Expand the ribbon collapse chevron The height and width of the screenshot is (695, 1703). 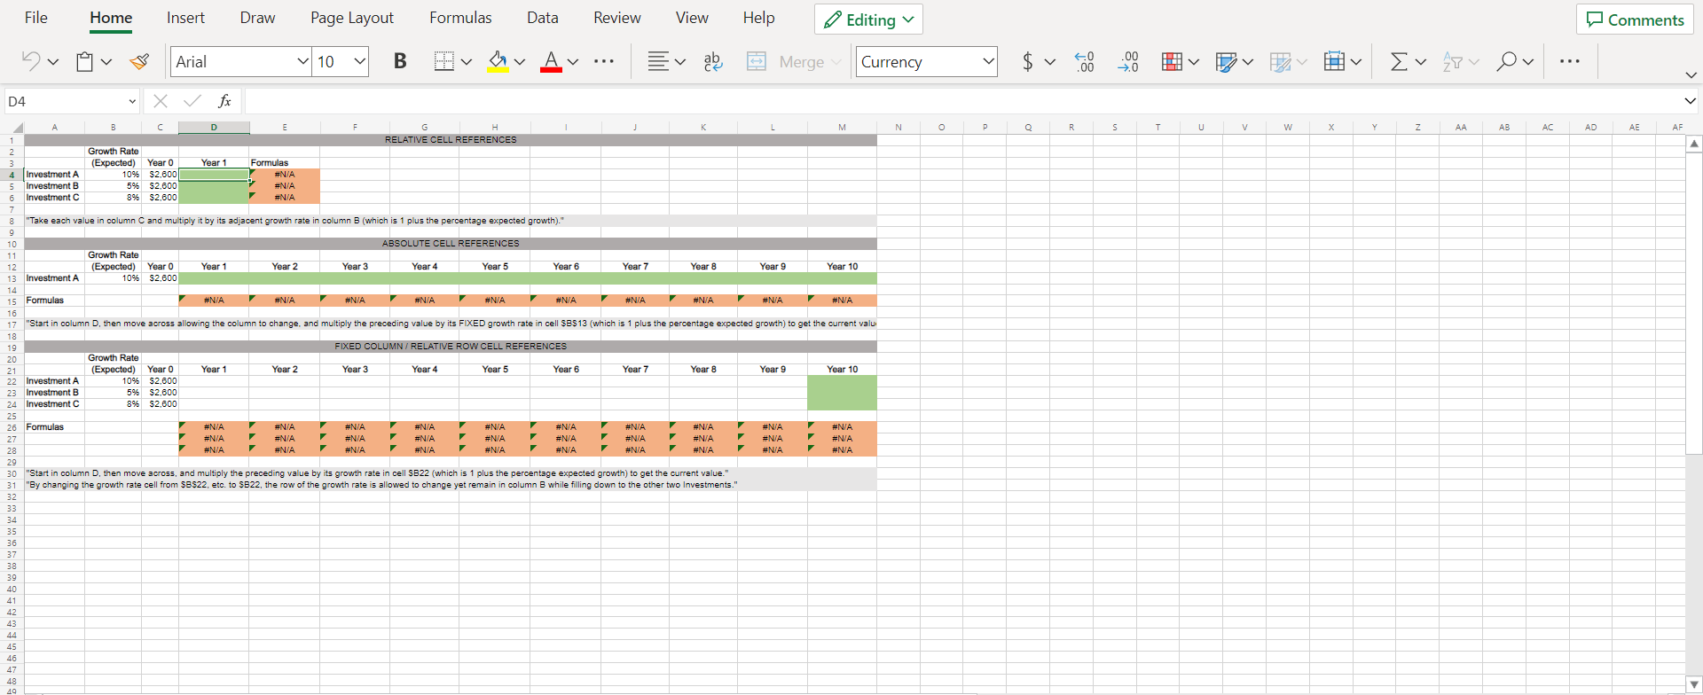[x=1691, y=74]
